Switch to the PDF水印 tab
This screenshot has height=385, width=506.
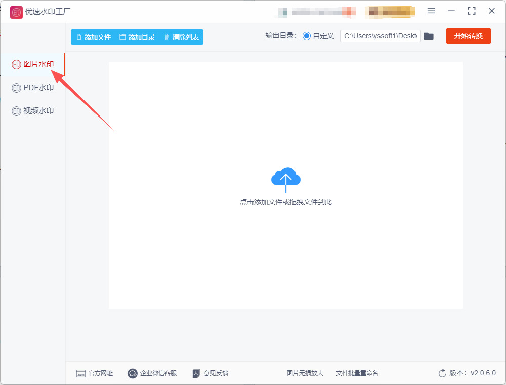(32, 88)
